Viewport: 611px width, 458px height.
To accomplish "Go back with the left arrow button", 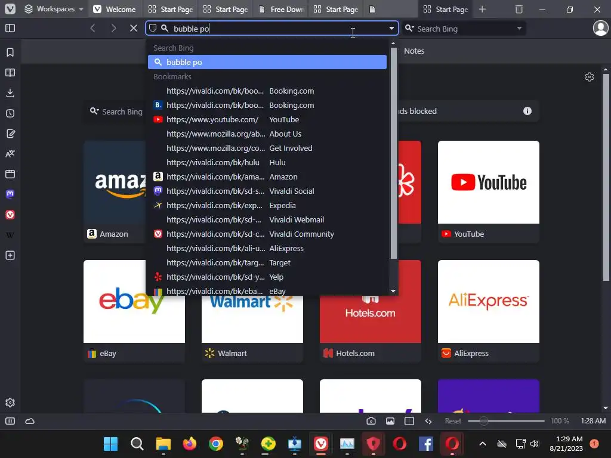I will tap(92, 28).
